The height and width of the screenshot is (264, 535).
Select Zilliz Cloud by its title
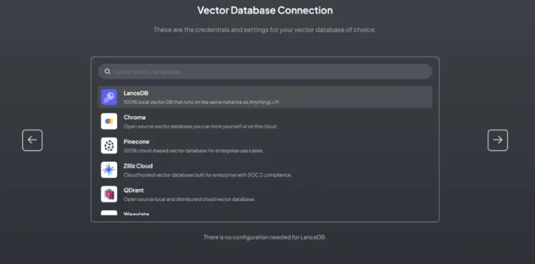pos(138,166)
